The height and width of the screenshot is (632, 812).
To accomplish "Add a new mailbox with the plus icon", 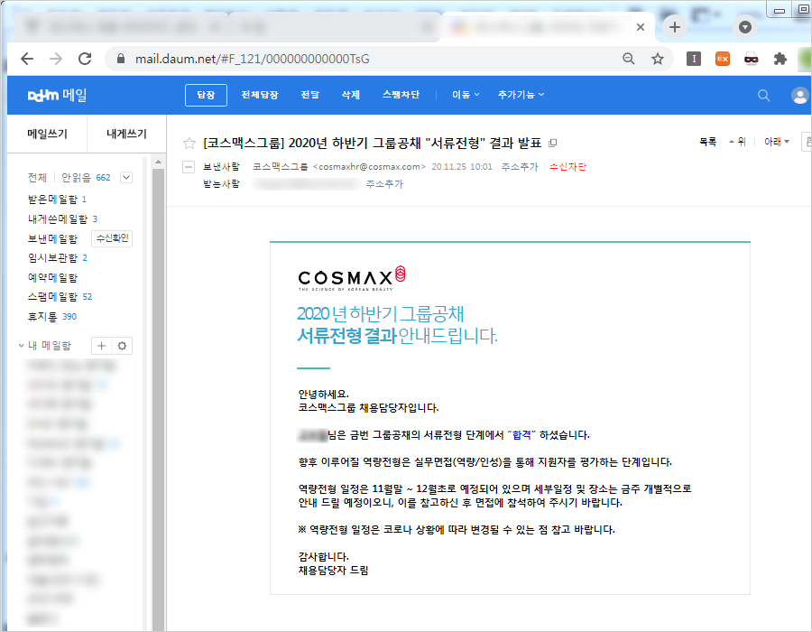I will click(101, 346).
